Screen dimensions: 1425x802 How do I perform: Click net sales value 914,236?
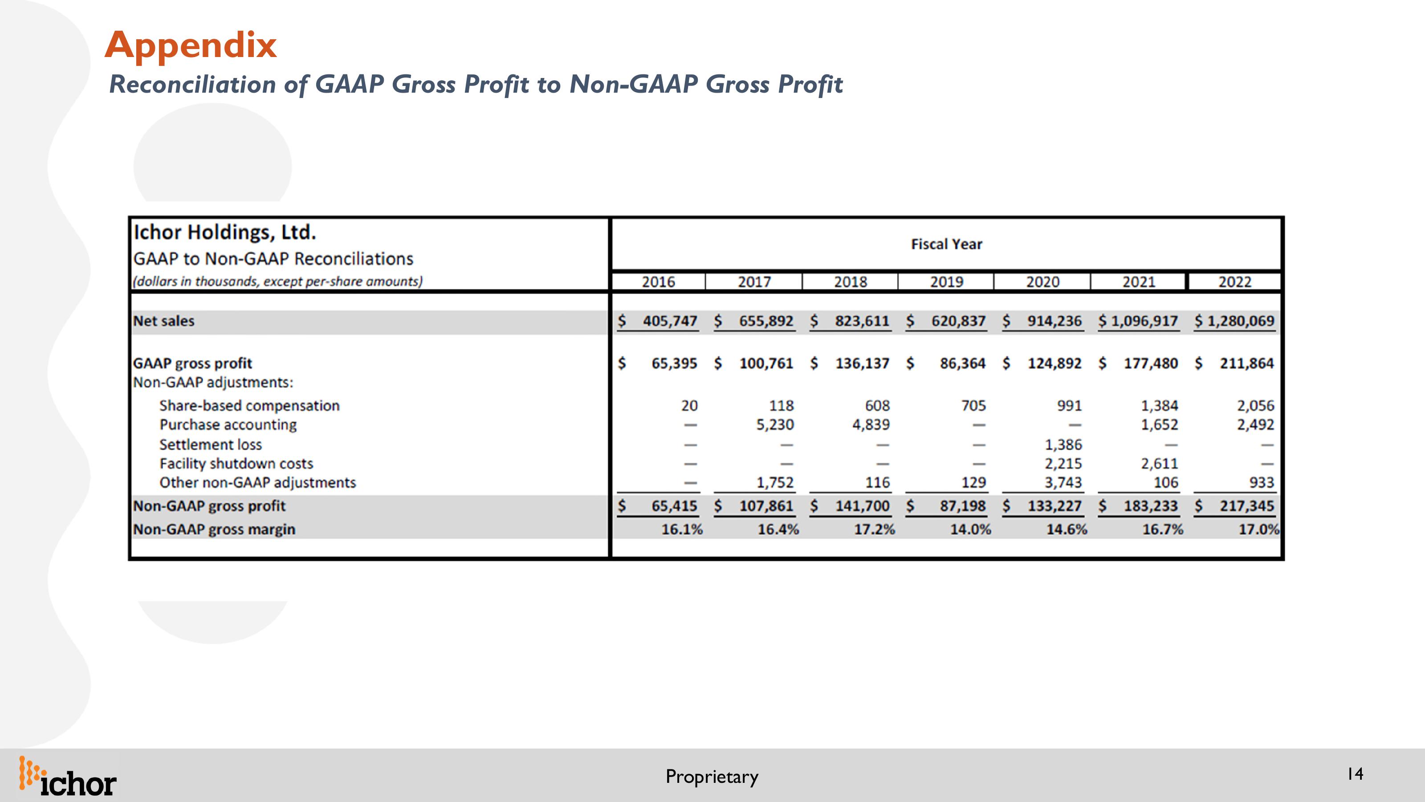tap(1055, 321)
